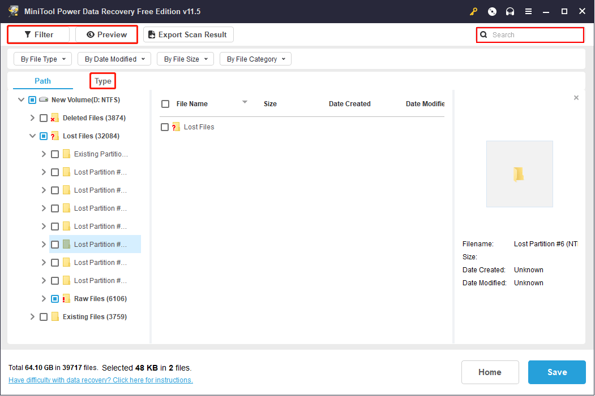
Task: Collapse the Lost Files (32084) node
Action: tap(32, 136)
